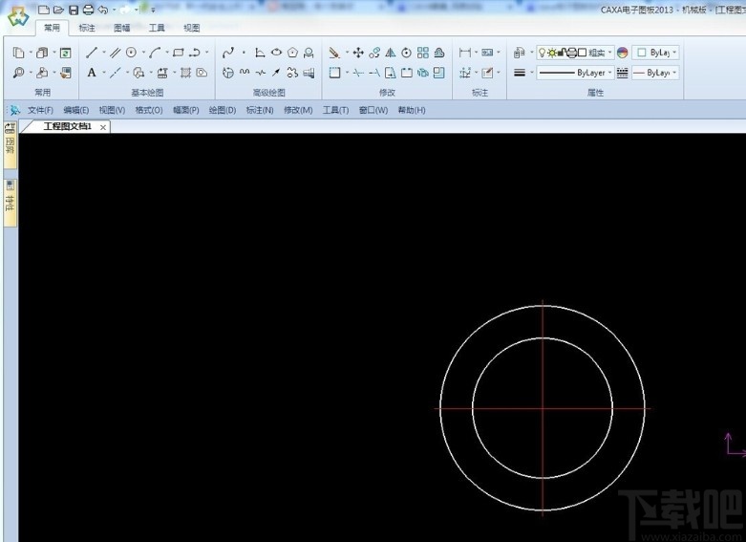Click the color wheel icon in properties
Viewport: 746px width, 542px height.
(623, 53)
